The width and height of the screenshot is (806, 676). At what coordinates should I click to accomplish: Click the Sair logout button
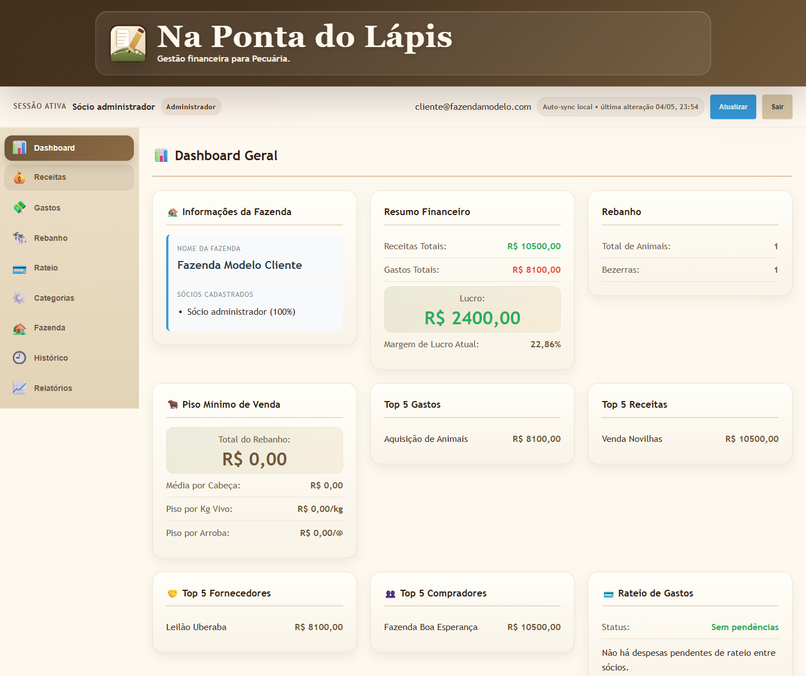[x=777, y=107]
